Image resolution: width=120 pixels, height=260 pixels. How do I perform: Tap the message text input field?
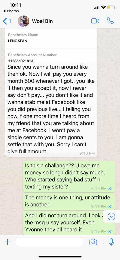pos(49,242)
